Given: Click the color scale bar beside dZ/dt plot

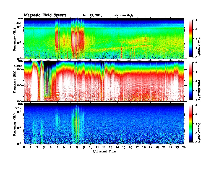Looking at the screenshot, I should pyautogui.click(x=191, y=124).
